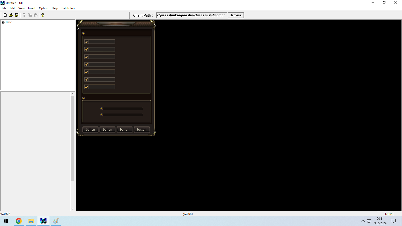Toggle the first checkbox in the panel
Viewport: 402px width, 226px height.
87,42
